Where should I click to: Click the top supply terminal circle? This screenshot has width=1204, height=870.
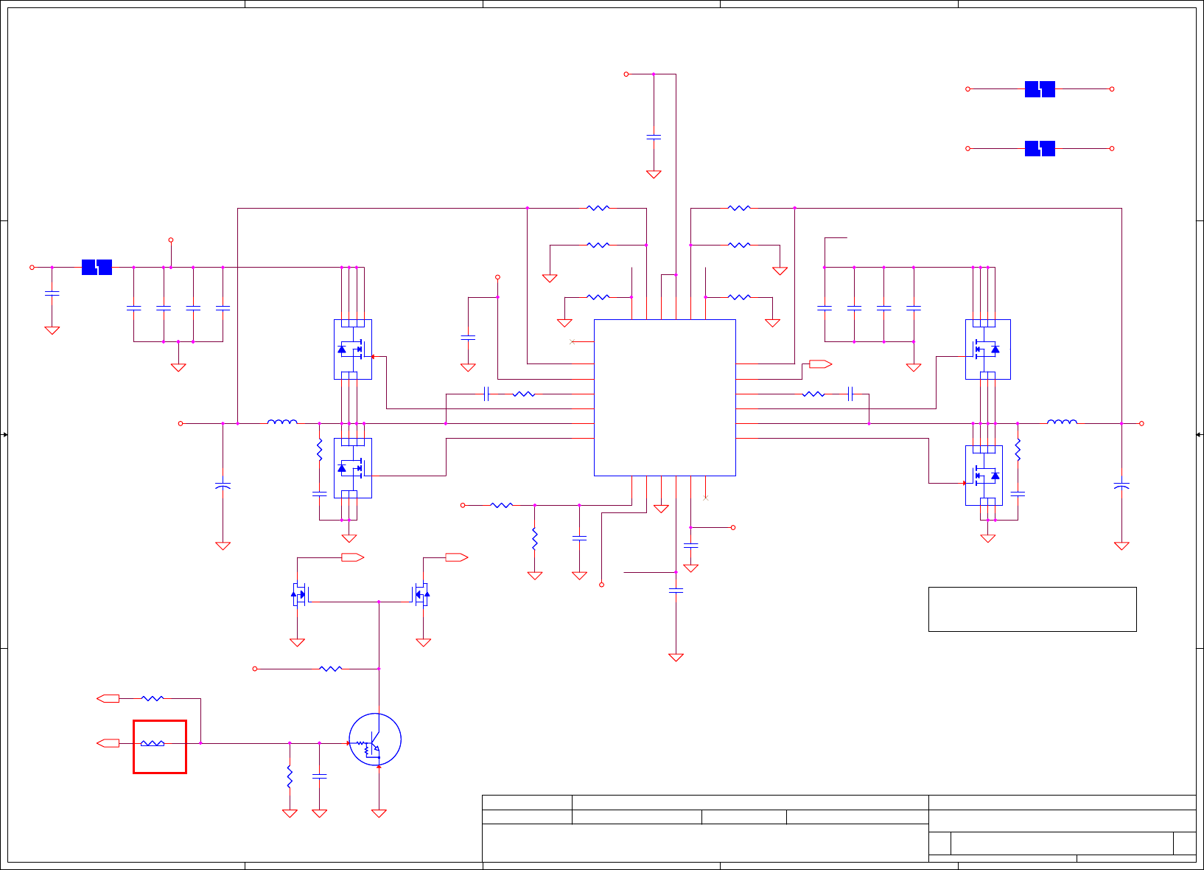[626, 74]
